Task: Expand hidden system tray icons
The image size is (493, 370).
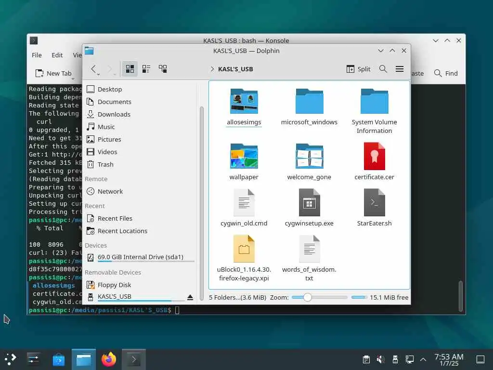Action: pyautogui.click(x=423, y=359)
